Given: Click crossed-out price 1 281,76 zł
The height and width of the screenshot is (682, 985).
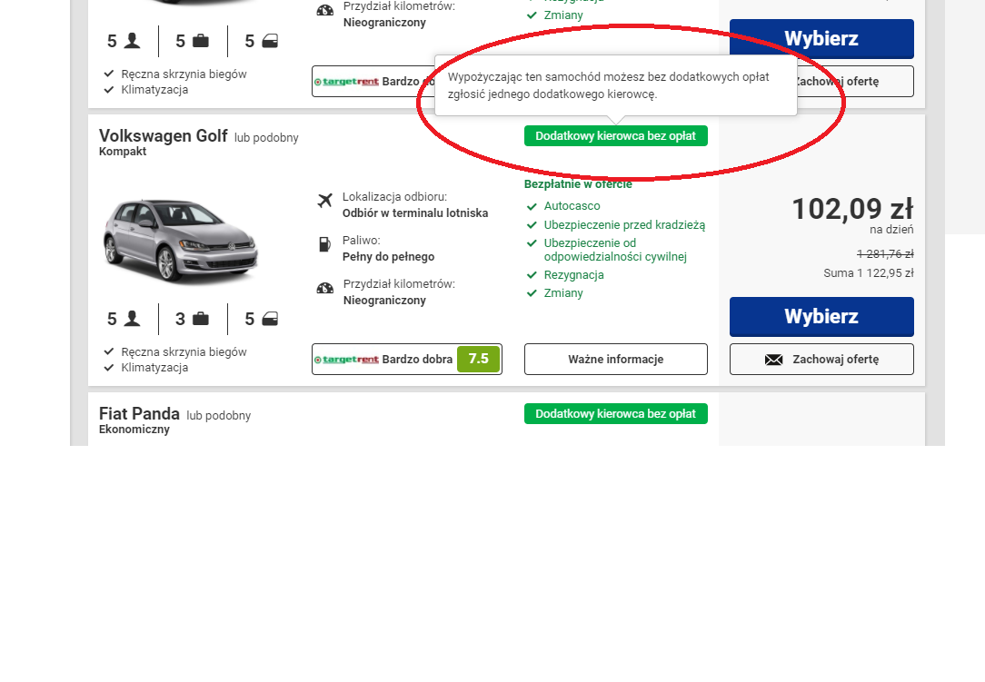Looking at the screenshot, I should coord(885,253).
